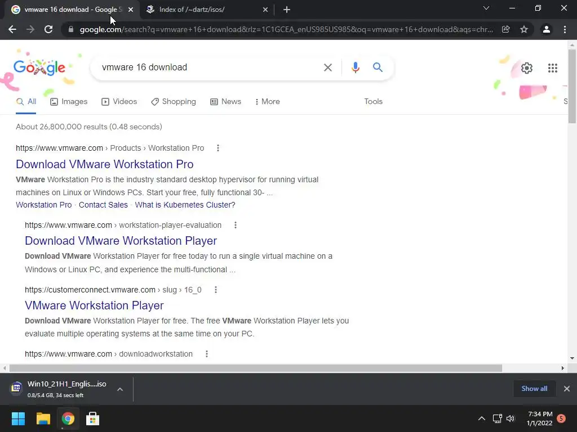Open options for Workstation Pro result
This screenshot has width=577, height=432.
coord(218,148)
